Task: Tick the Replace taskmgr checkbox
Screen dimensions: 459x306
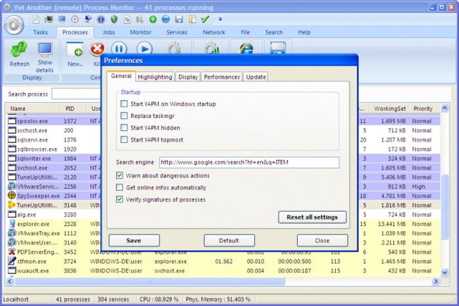Action: click(x=124, y=116)
